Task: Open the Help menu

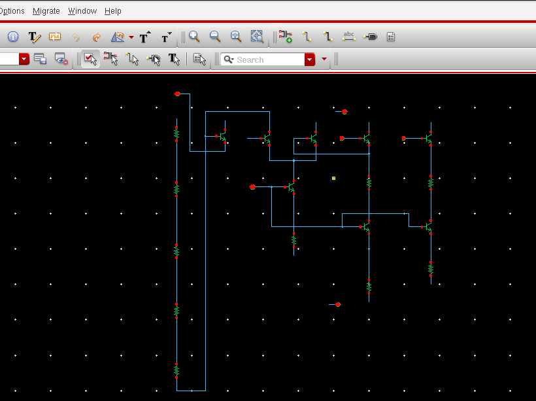Action: click(x=113, y=11)
